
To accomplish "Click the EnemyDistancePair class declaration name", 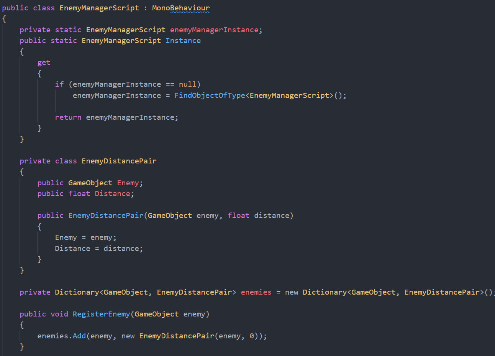I will coord(119,161).
